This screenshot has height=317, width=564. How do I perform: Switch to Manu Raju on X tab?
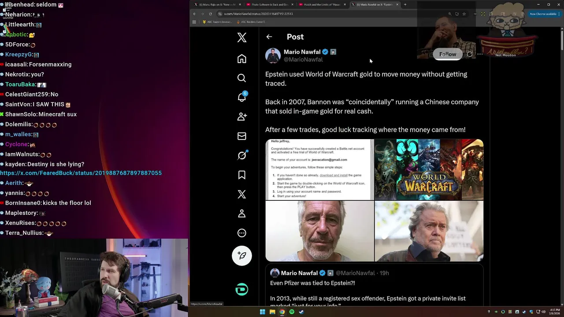point(218,4)
